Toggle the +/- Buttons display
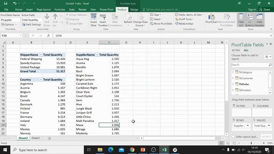Screen dimensions: 274x154 [x=250, y=20]
